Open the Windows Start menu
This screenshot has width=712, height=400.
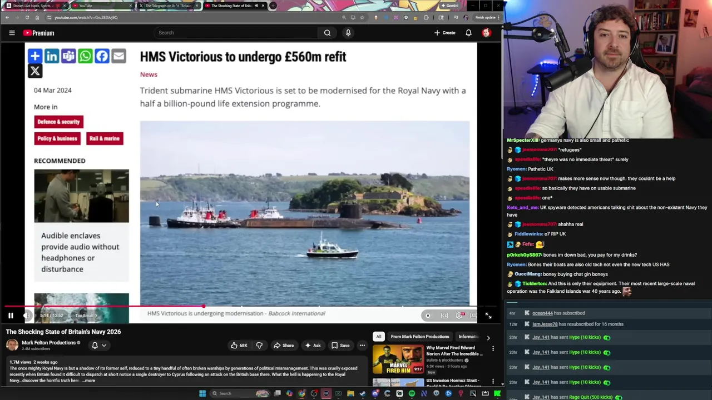click(x=202, y=393)
